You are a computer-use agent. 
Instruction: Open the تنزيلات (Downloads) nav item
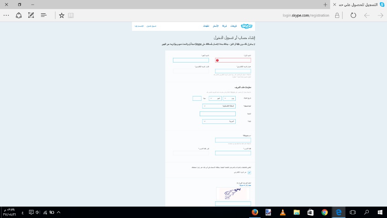pos(233,26)
